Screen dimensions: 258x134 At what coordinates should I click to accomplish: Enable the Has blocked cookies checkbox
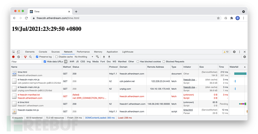(x=138, y=61)
